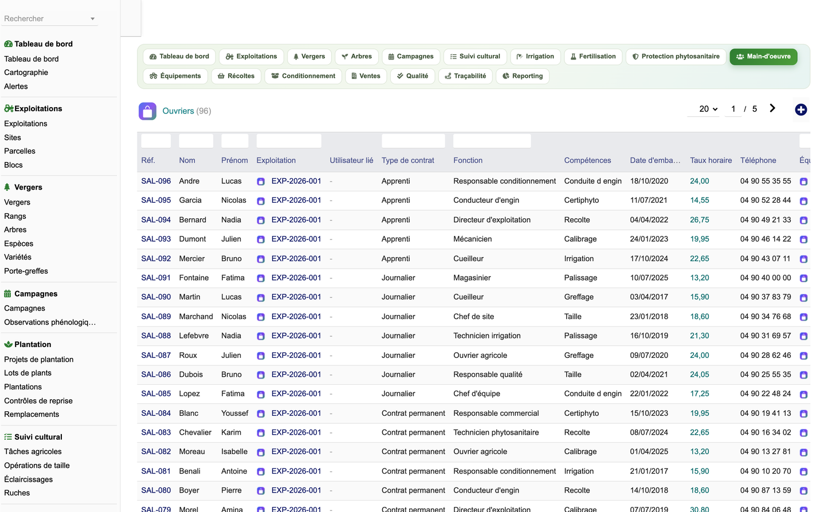Open exploitation icon in SAL-087 row
The width and height of the screenshot is (828, 512).
coord(261,356)
